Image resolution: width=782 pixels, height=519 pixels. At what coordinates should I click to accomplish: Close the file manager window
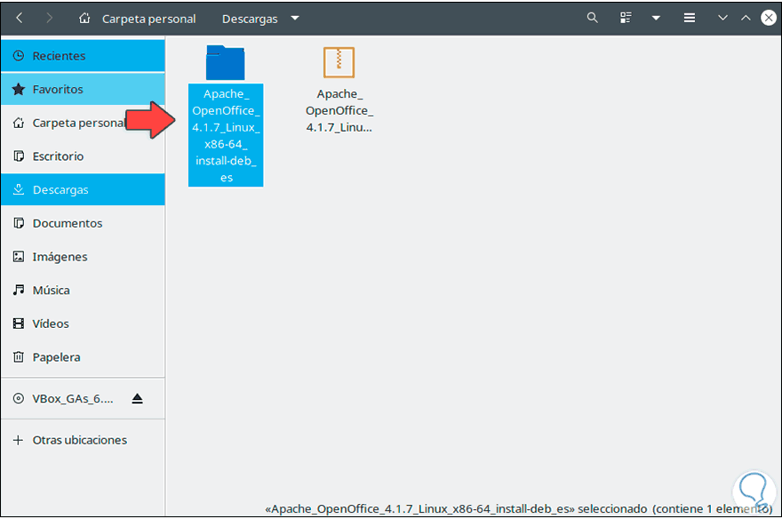[x=769, y=18]
